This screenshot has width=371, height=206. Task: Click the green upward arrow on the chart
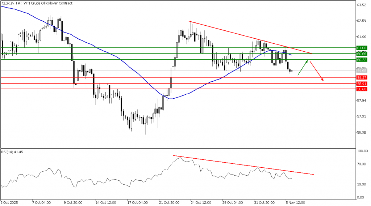coord(303,68)
